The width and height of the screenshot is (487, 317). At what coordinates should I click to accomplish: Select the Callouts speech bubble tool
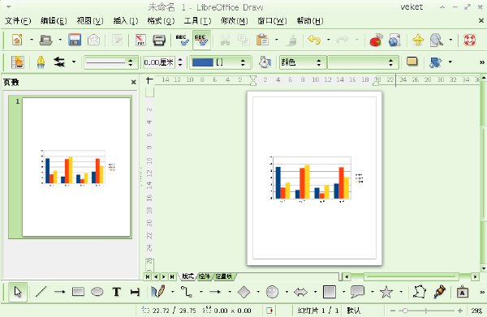(357, 292)
